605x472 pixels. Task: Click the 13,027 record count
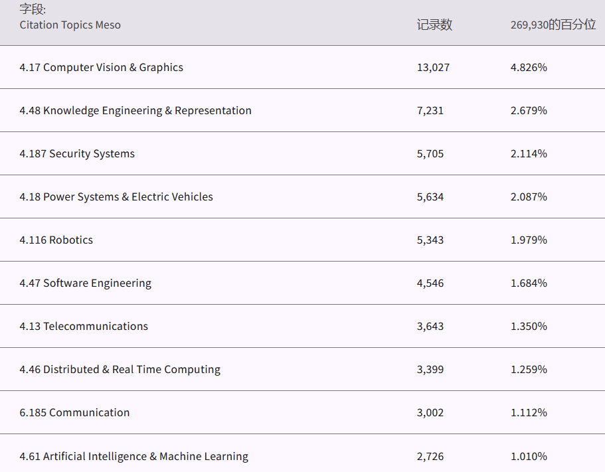433,67
